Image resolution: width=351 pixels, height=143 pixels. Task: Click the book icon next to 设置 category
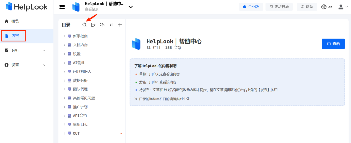coord(70,54)
